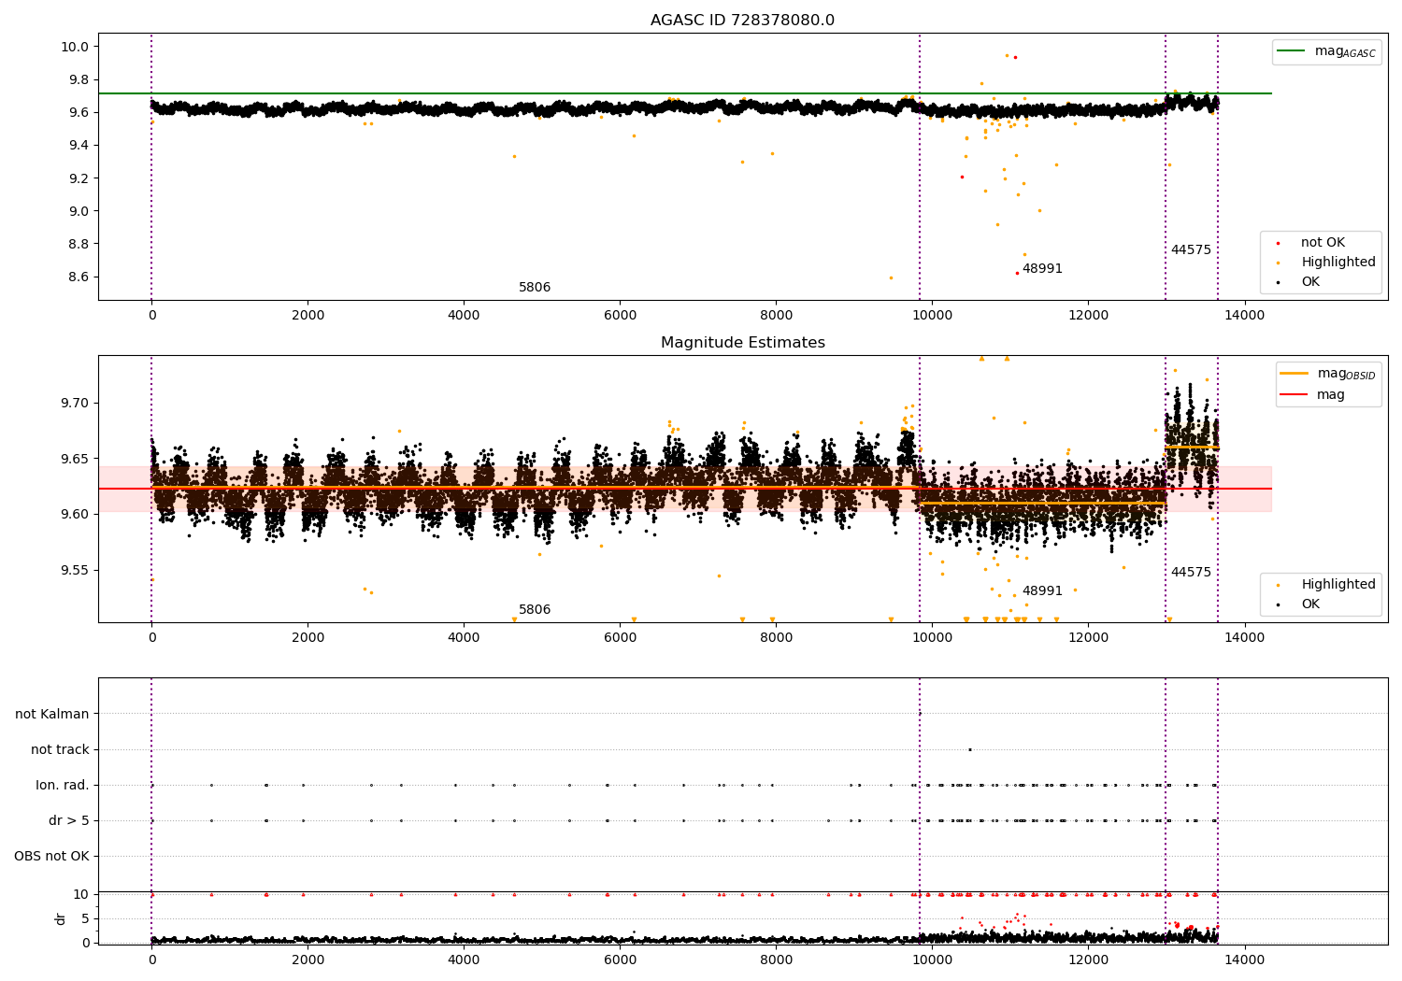The width and height of the screenshot is (1402, 981).
Task: Select the '10000' x-axis tick of bottom plot
Action: click(x=932, y=960)
